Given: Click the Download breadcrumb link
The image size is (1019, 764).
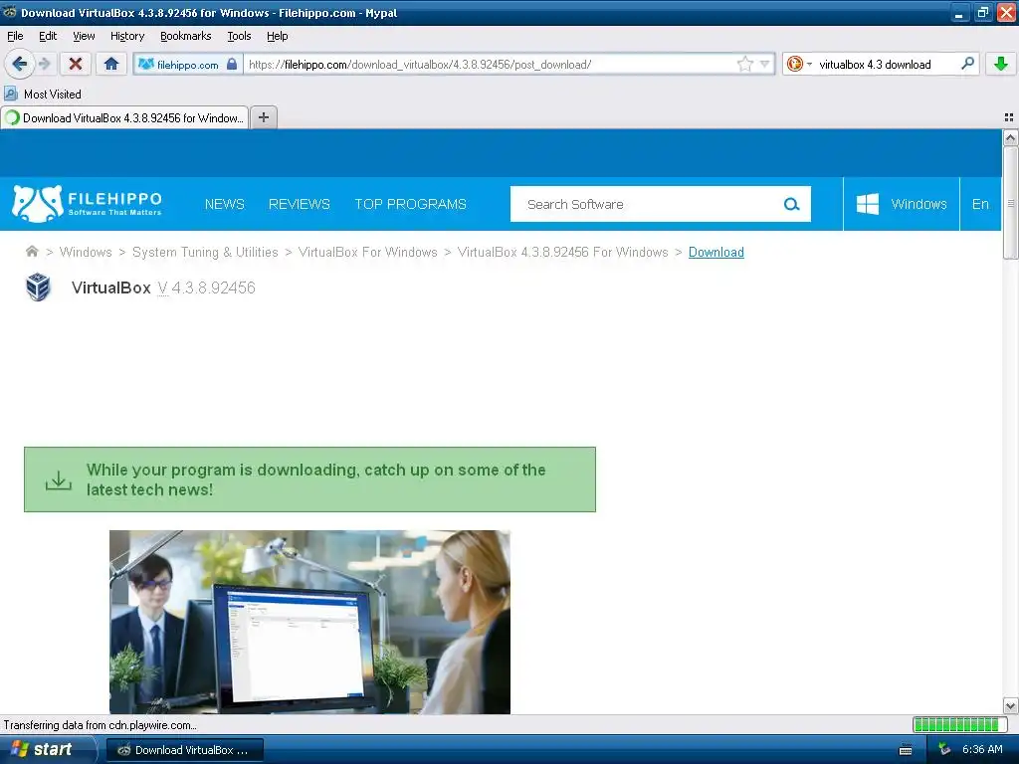Looking at the screenshot, I should click(716, 252).
